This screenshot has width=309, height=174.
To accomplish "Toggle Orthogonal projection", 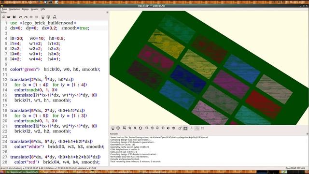I will 185,128.
